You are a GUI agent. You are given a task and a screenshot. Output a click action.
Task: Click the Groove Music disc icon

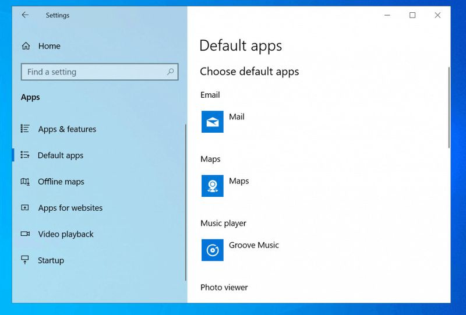click(213, 250)
